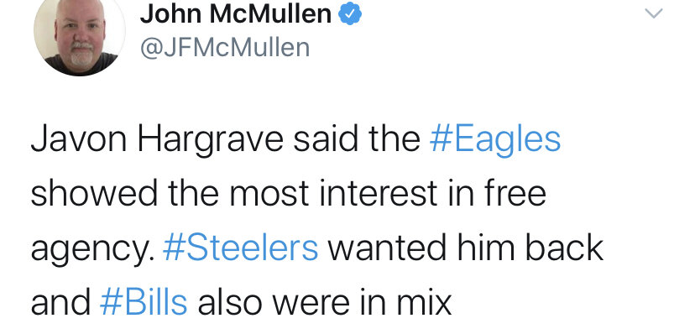Image resolution: width=695 pixels, height=334 pixels.
Task: Open the John McMullen display name
Action: coord(236,13)
